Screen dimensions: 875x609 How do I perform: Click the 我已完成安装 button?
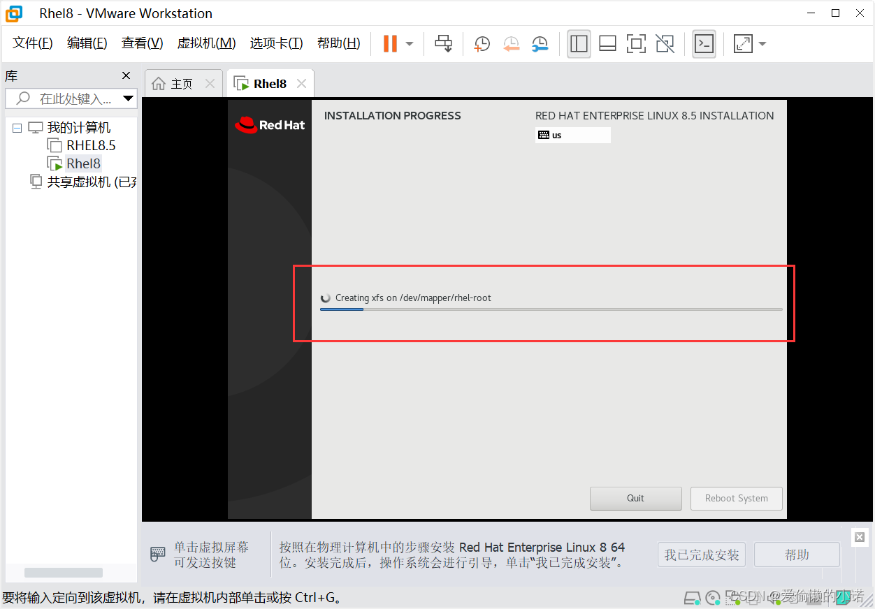702,555
